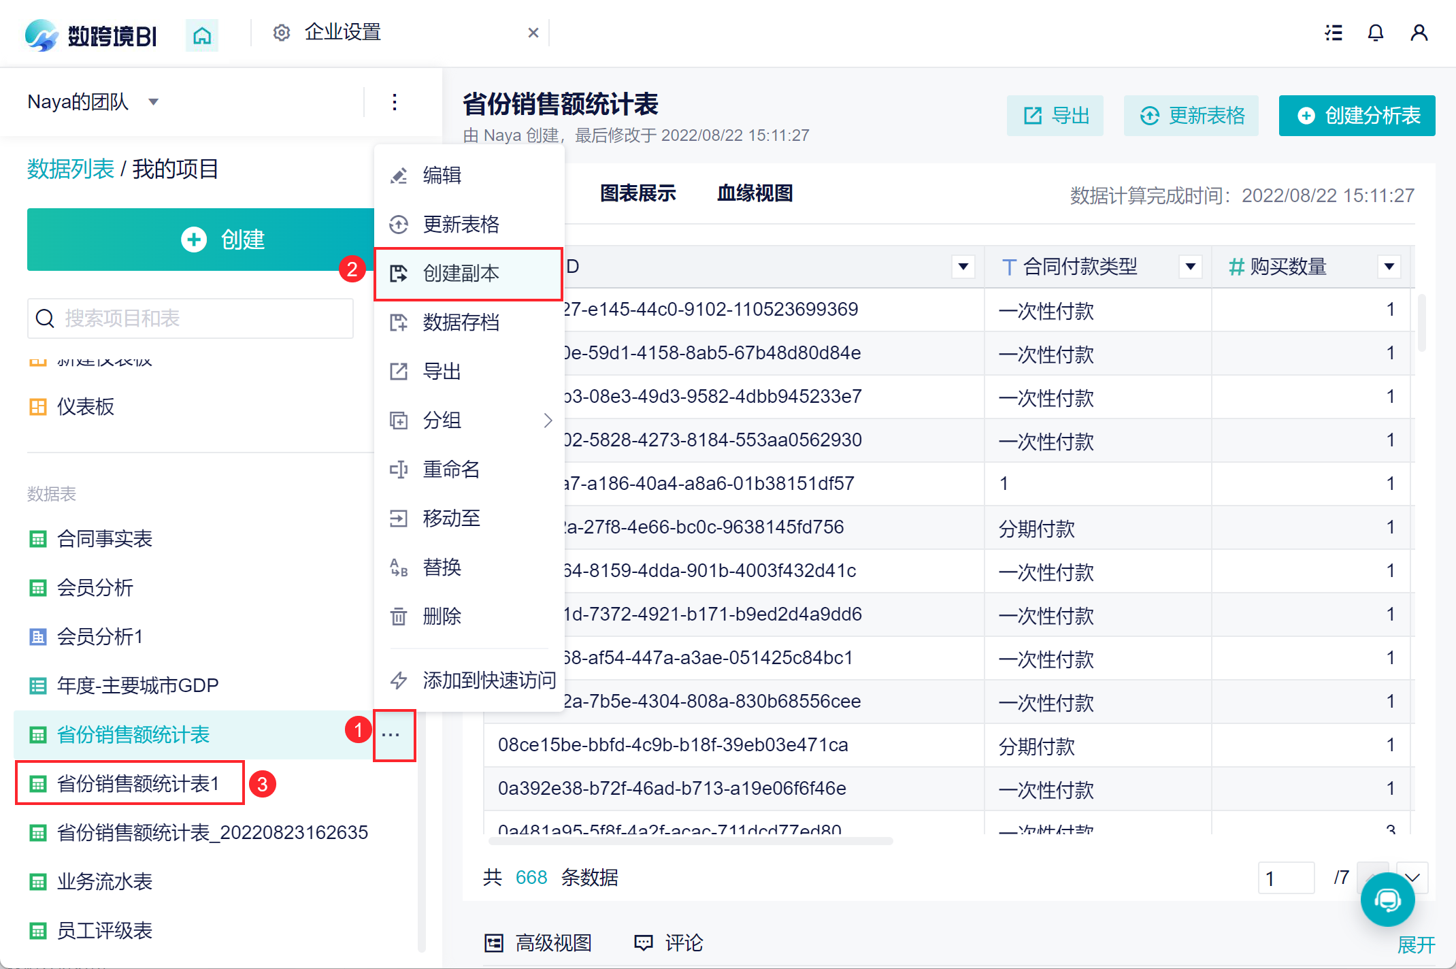Screen dimensions: 1456x969
Task: Click the home icon in top bar
Action: point(202,34)
